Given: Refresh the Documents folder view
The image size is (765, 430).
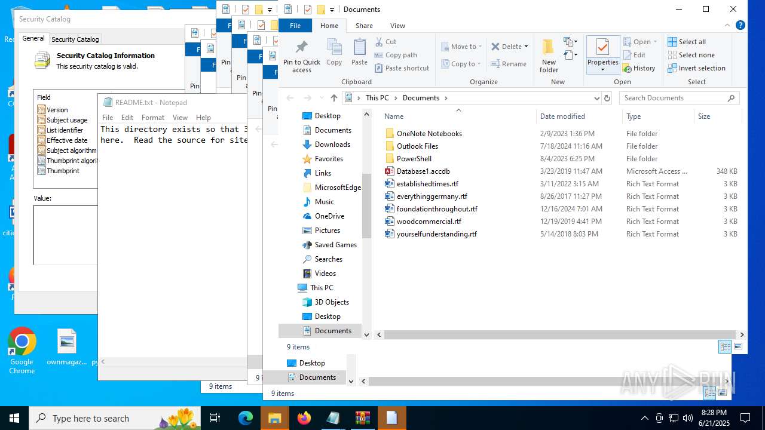Looking at the screenshot, I should (607, 98).
